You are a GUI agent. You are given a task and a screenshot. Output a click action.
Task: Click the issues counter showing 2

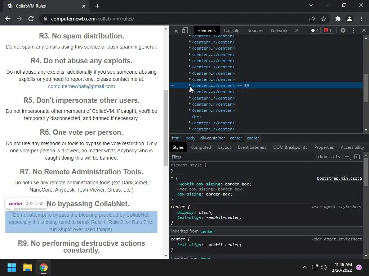point(314,30)
